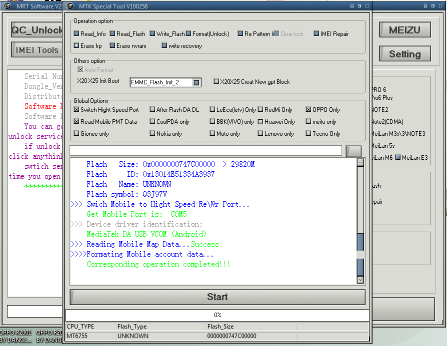The width and height of the screenshot is (447, 346).
Task: Check the RedMi Only box
Action: [260, 109]
